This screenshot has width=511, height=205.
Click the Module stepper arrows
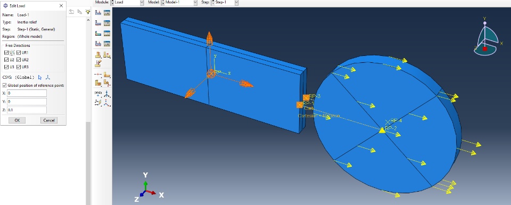coord(113,2)
